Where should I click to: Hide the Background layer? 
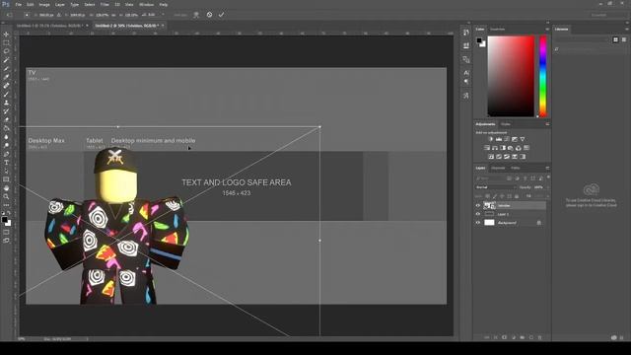tap(478, 223)
